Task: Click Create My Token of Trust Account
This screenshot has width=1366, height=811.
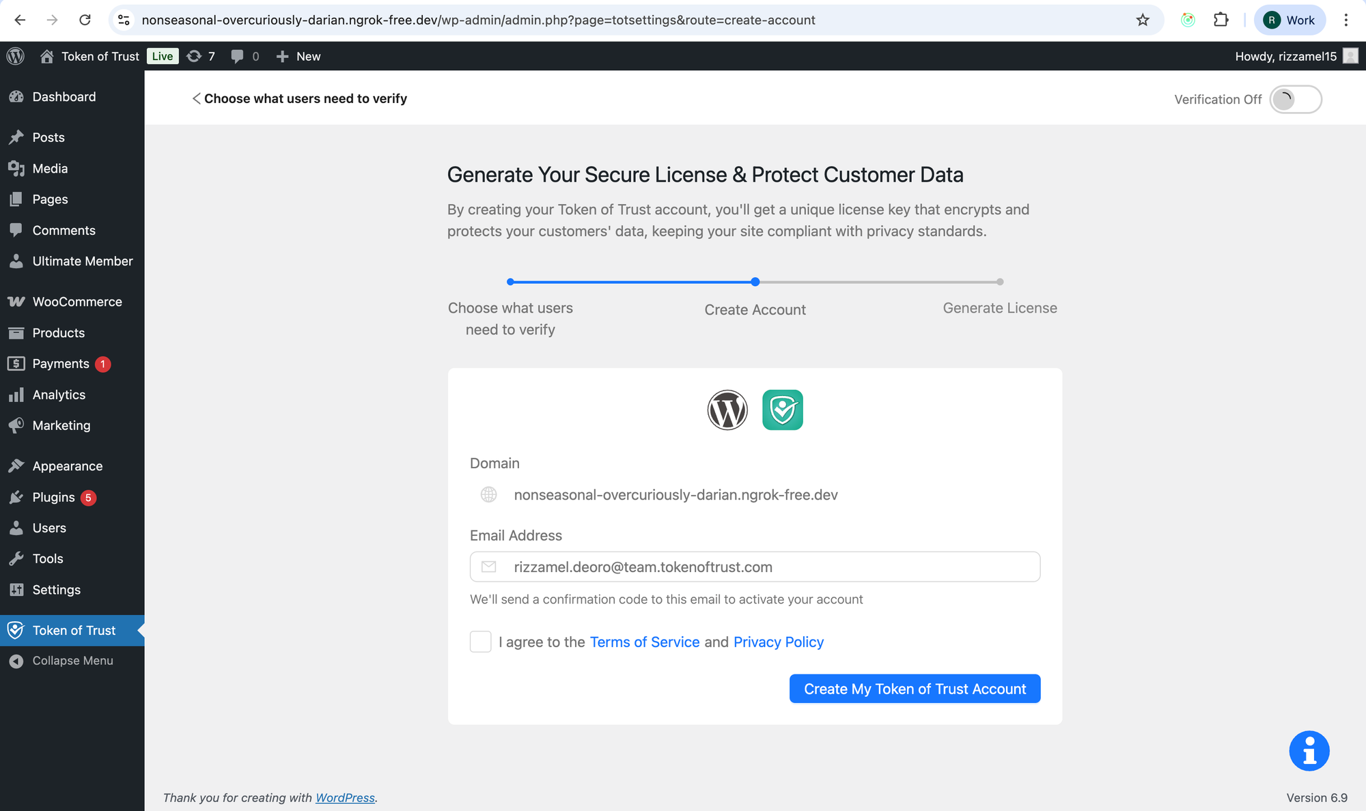Action: (x=915, y=689)
